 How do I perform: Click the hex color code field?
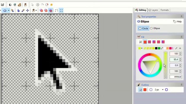176,77
